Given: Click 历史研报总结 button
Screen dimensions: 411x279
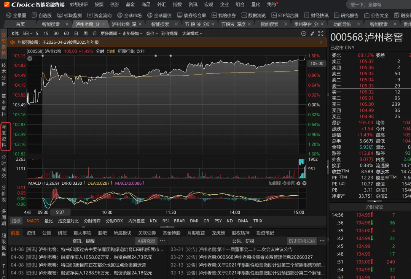Looking at the screenshot, I should [x=302, y=241].
